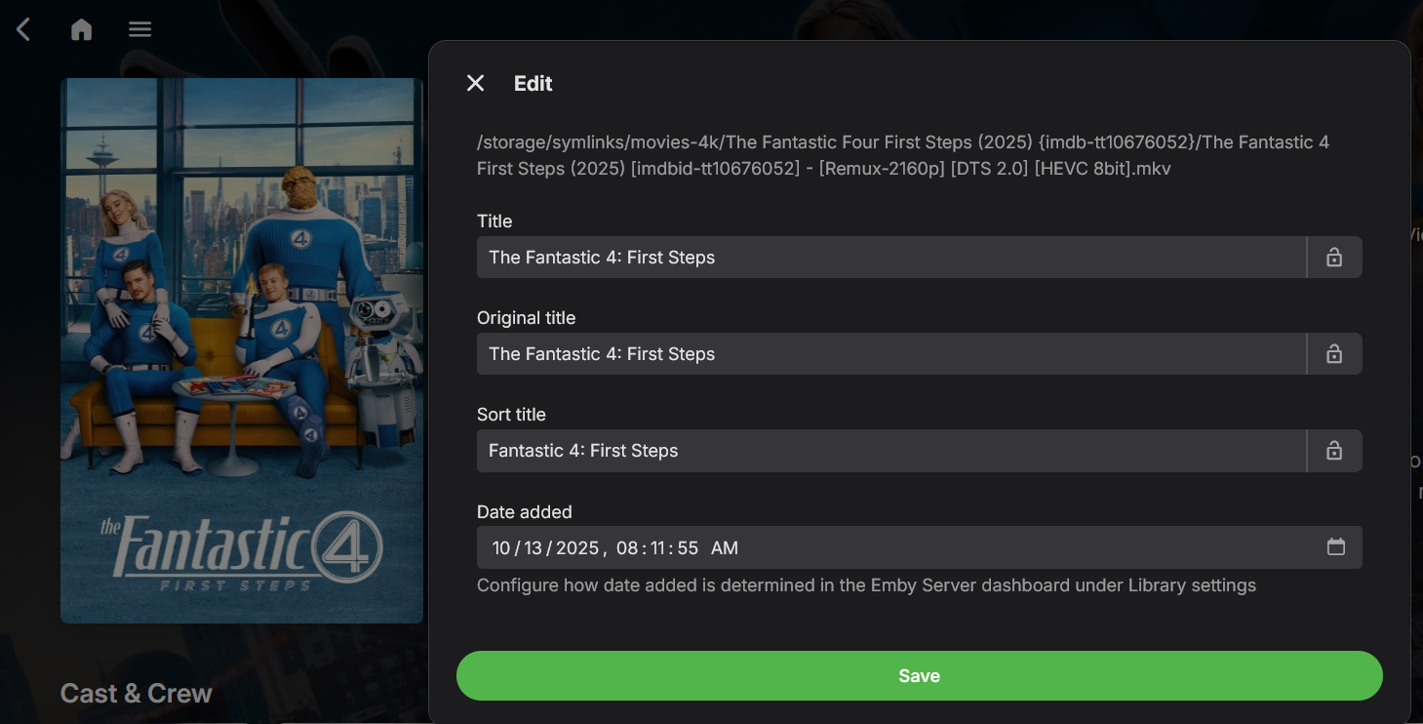The width and height of the screenshot is (1423, 724).
Task: Select the seconds value in Date added
Action: [x=688, y=548]
